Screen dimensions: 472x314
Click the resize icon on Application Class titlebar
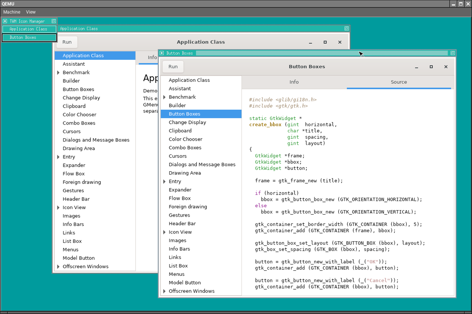coord(346,28)
